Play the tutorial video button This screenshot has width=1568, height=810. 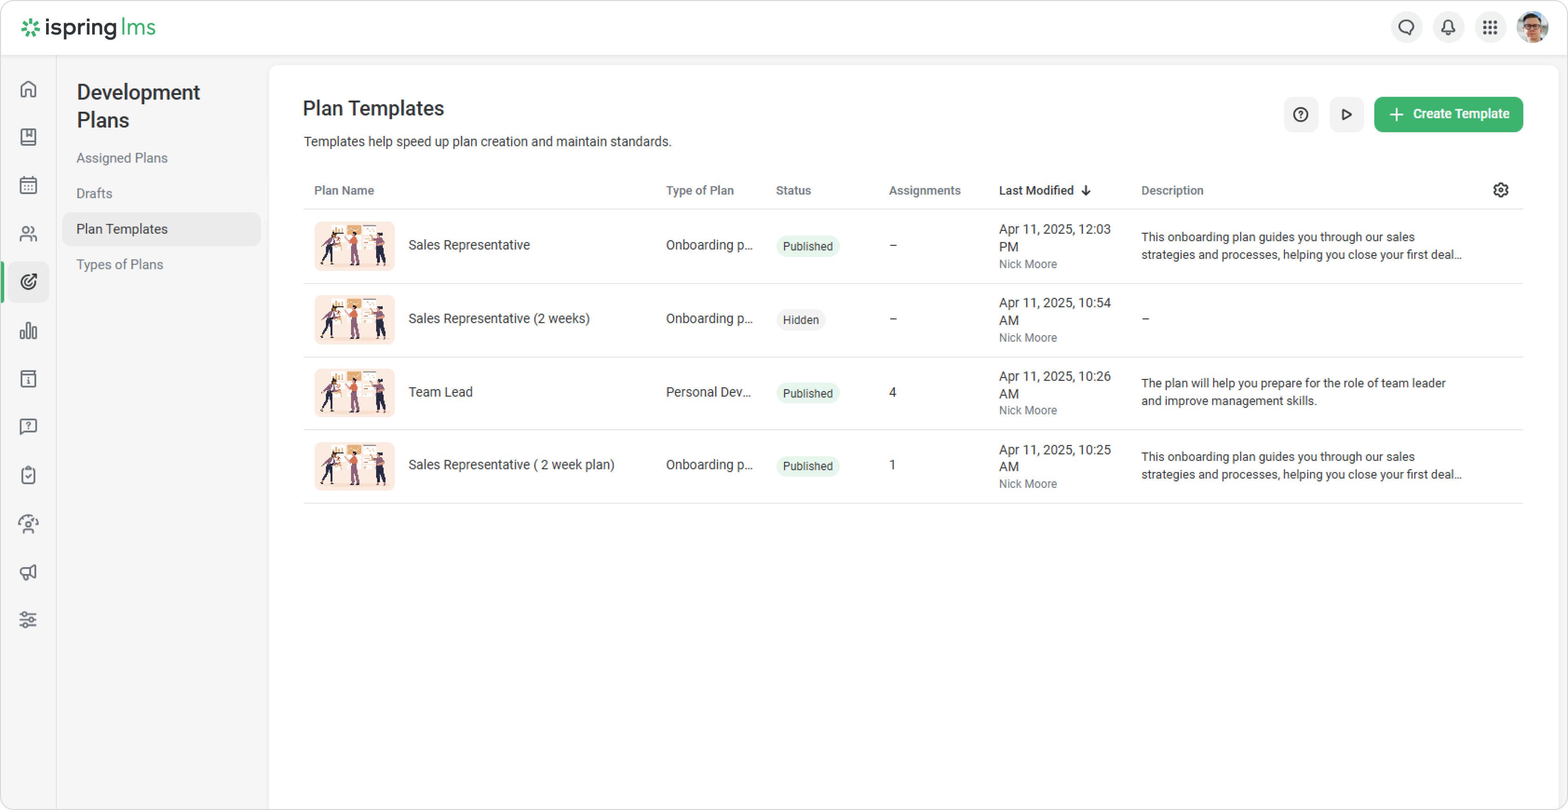1346,114
